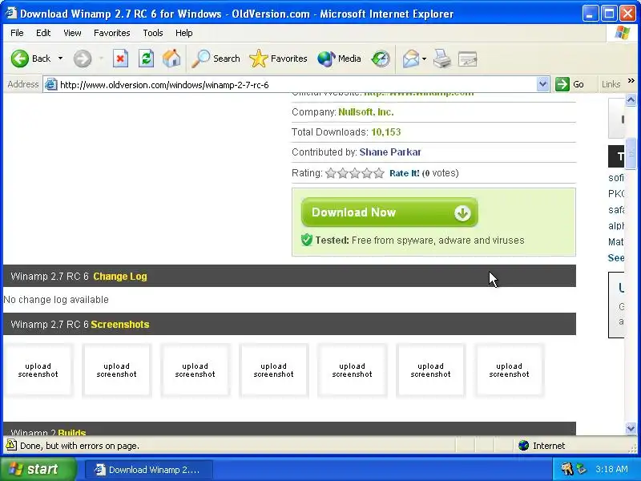Open the Favorites star toolbar button
641x481 pixels.
click(278, 59)
